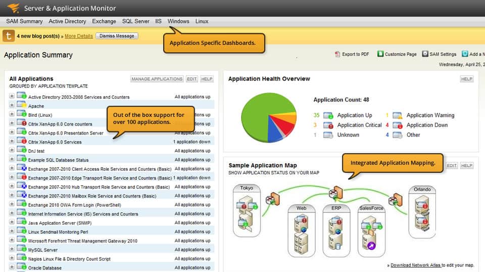
Task: Expand Exchange 2010 OWA Form Login group
Action: [12, 204]
